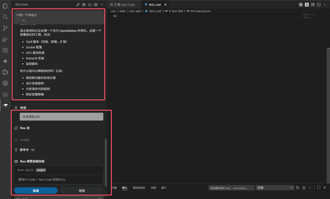Viewport: 330px width, 199px height.
Task: Click the 设计系统架构 list item
Action: click(35, 83)
